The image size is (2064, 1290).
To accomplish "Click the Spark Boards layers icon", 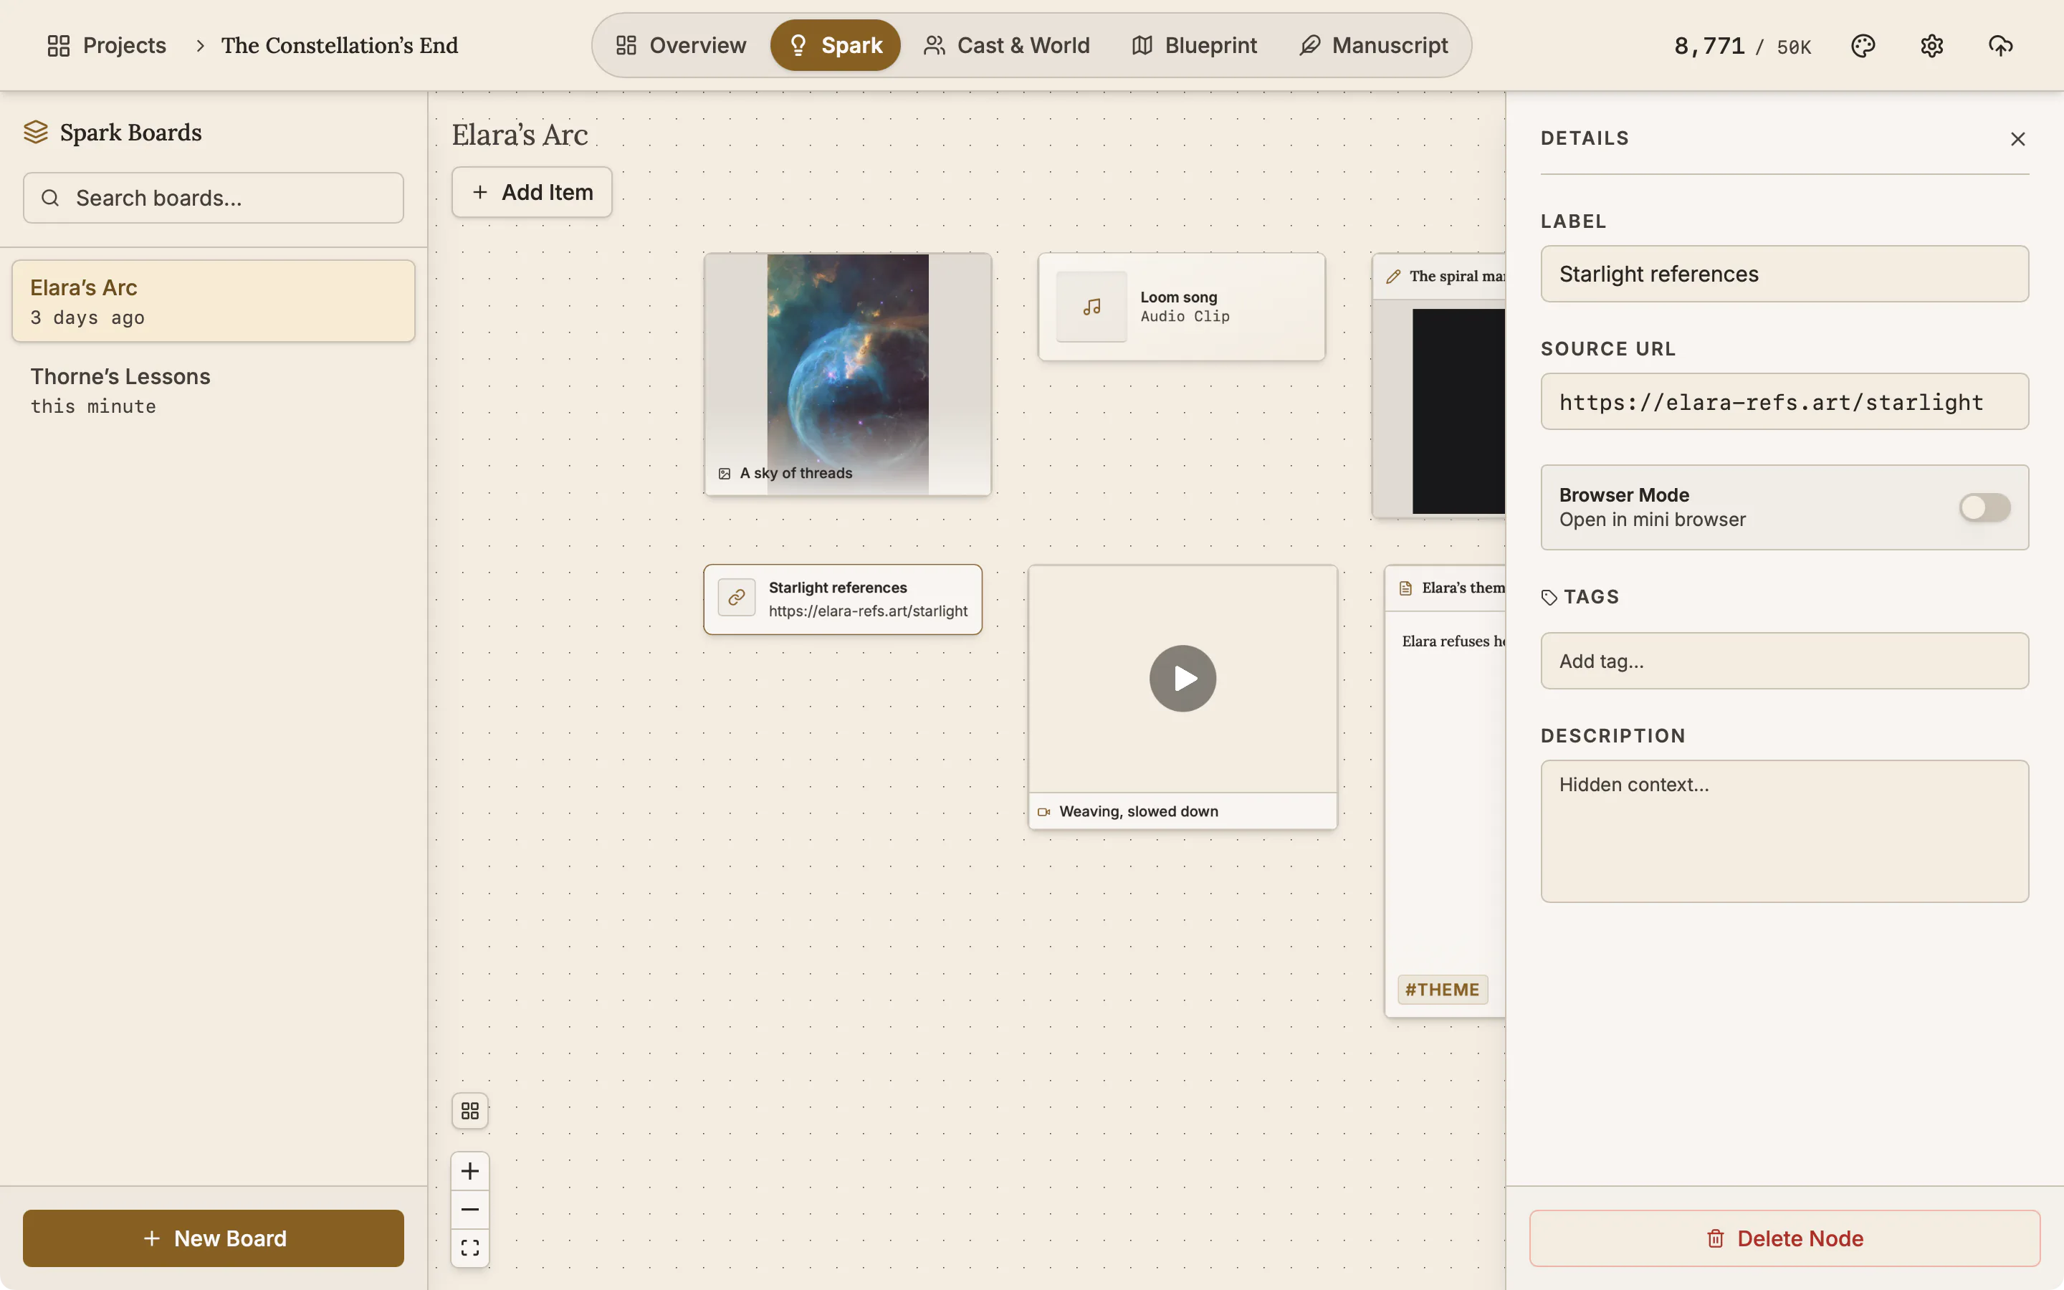I will 36,133.
